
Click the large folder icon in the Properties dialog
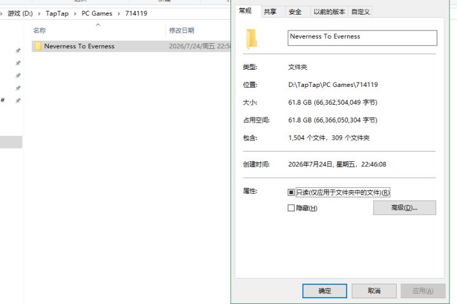(251, 39)
